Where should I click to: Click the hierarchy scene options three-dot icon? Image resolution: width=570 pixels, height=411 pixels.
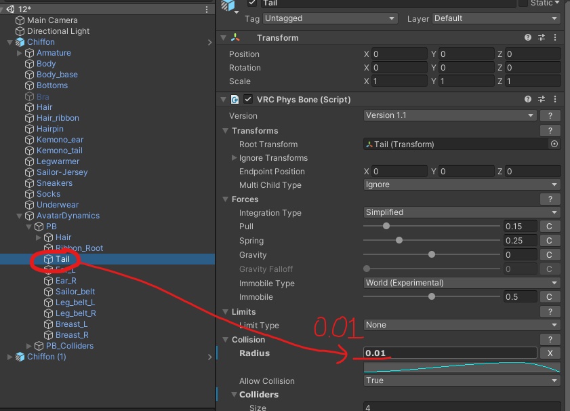pyautogui.click(x=207, y=9)
